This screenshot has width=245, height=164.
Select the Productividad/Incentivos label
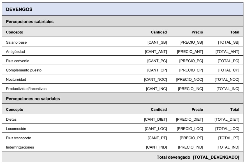click(x=26, y=89)
